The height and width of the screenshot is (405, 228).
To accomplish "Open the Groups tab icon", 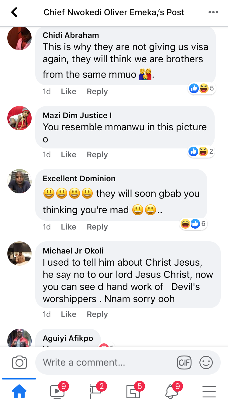I will [x=133, y=392].
